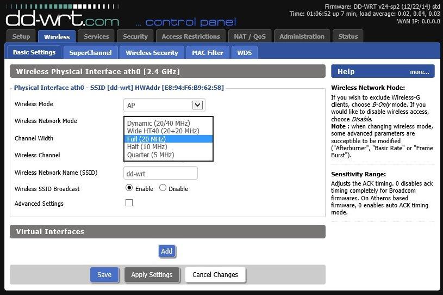Image resolution: width=443 pixels, height=295 pixels.
Task: Click the WAN IP: 0.0.0.0 text
Action: 419,21
